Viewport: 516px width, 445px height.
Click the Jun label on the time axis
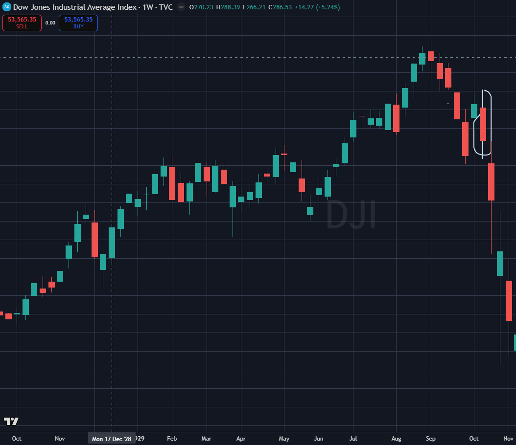click(x=319, y=439)
